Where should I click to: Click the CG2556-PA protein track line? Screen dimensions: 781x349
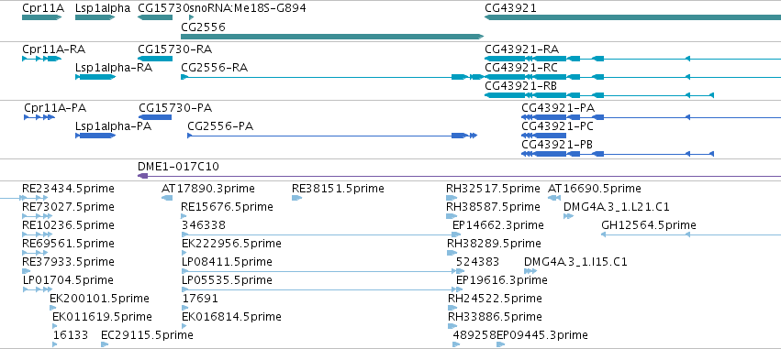[332, 136]
